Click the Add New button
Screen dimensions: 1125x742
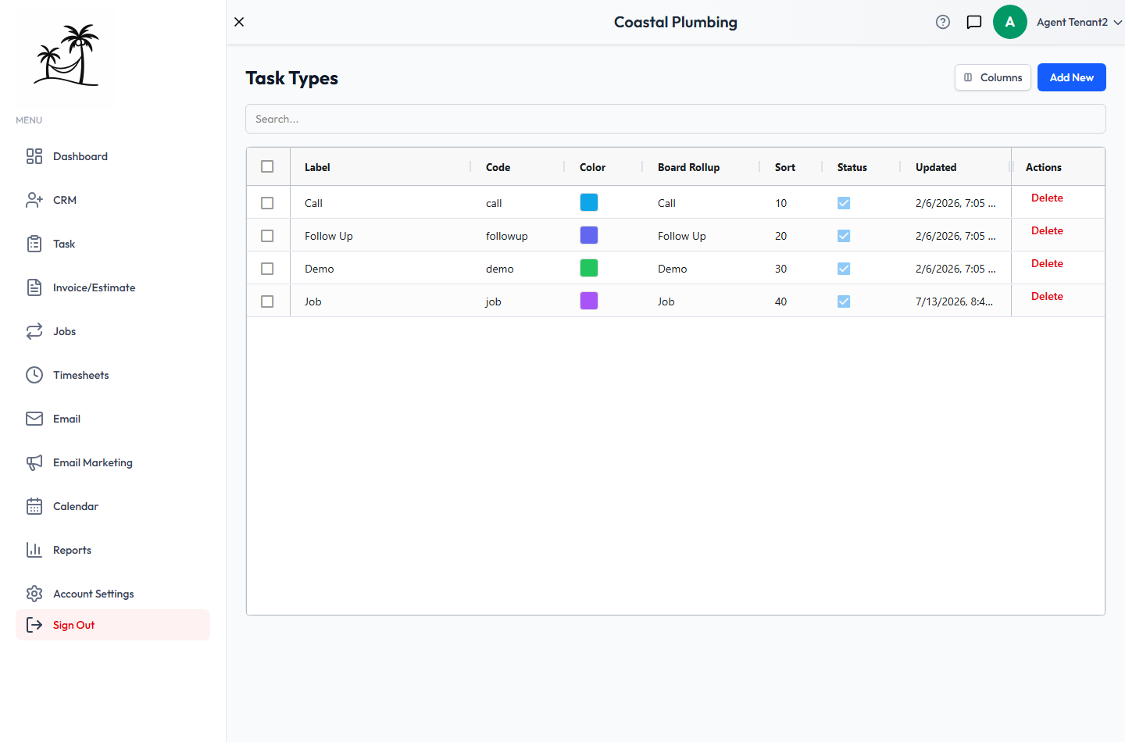pos(1072,77)
